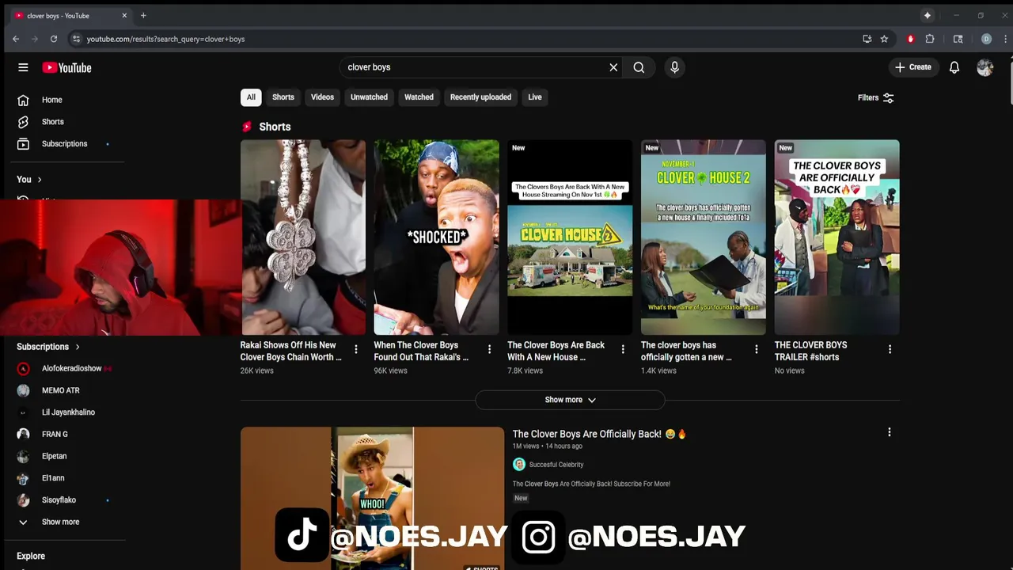1013x570 pixels.
Task: Select the Unwatched filter chip
Action: [x=370, y=97]
